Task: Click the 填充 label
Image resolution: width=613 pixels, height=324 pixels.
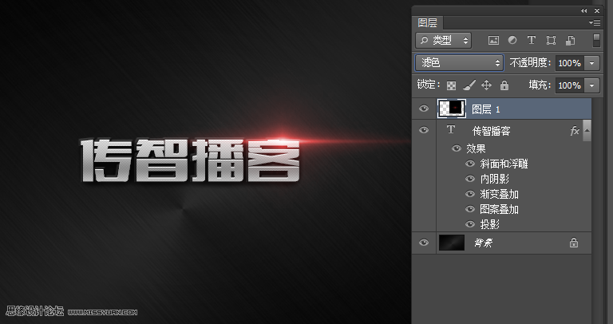Action: pyautogui.click(x=540, y=85)
